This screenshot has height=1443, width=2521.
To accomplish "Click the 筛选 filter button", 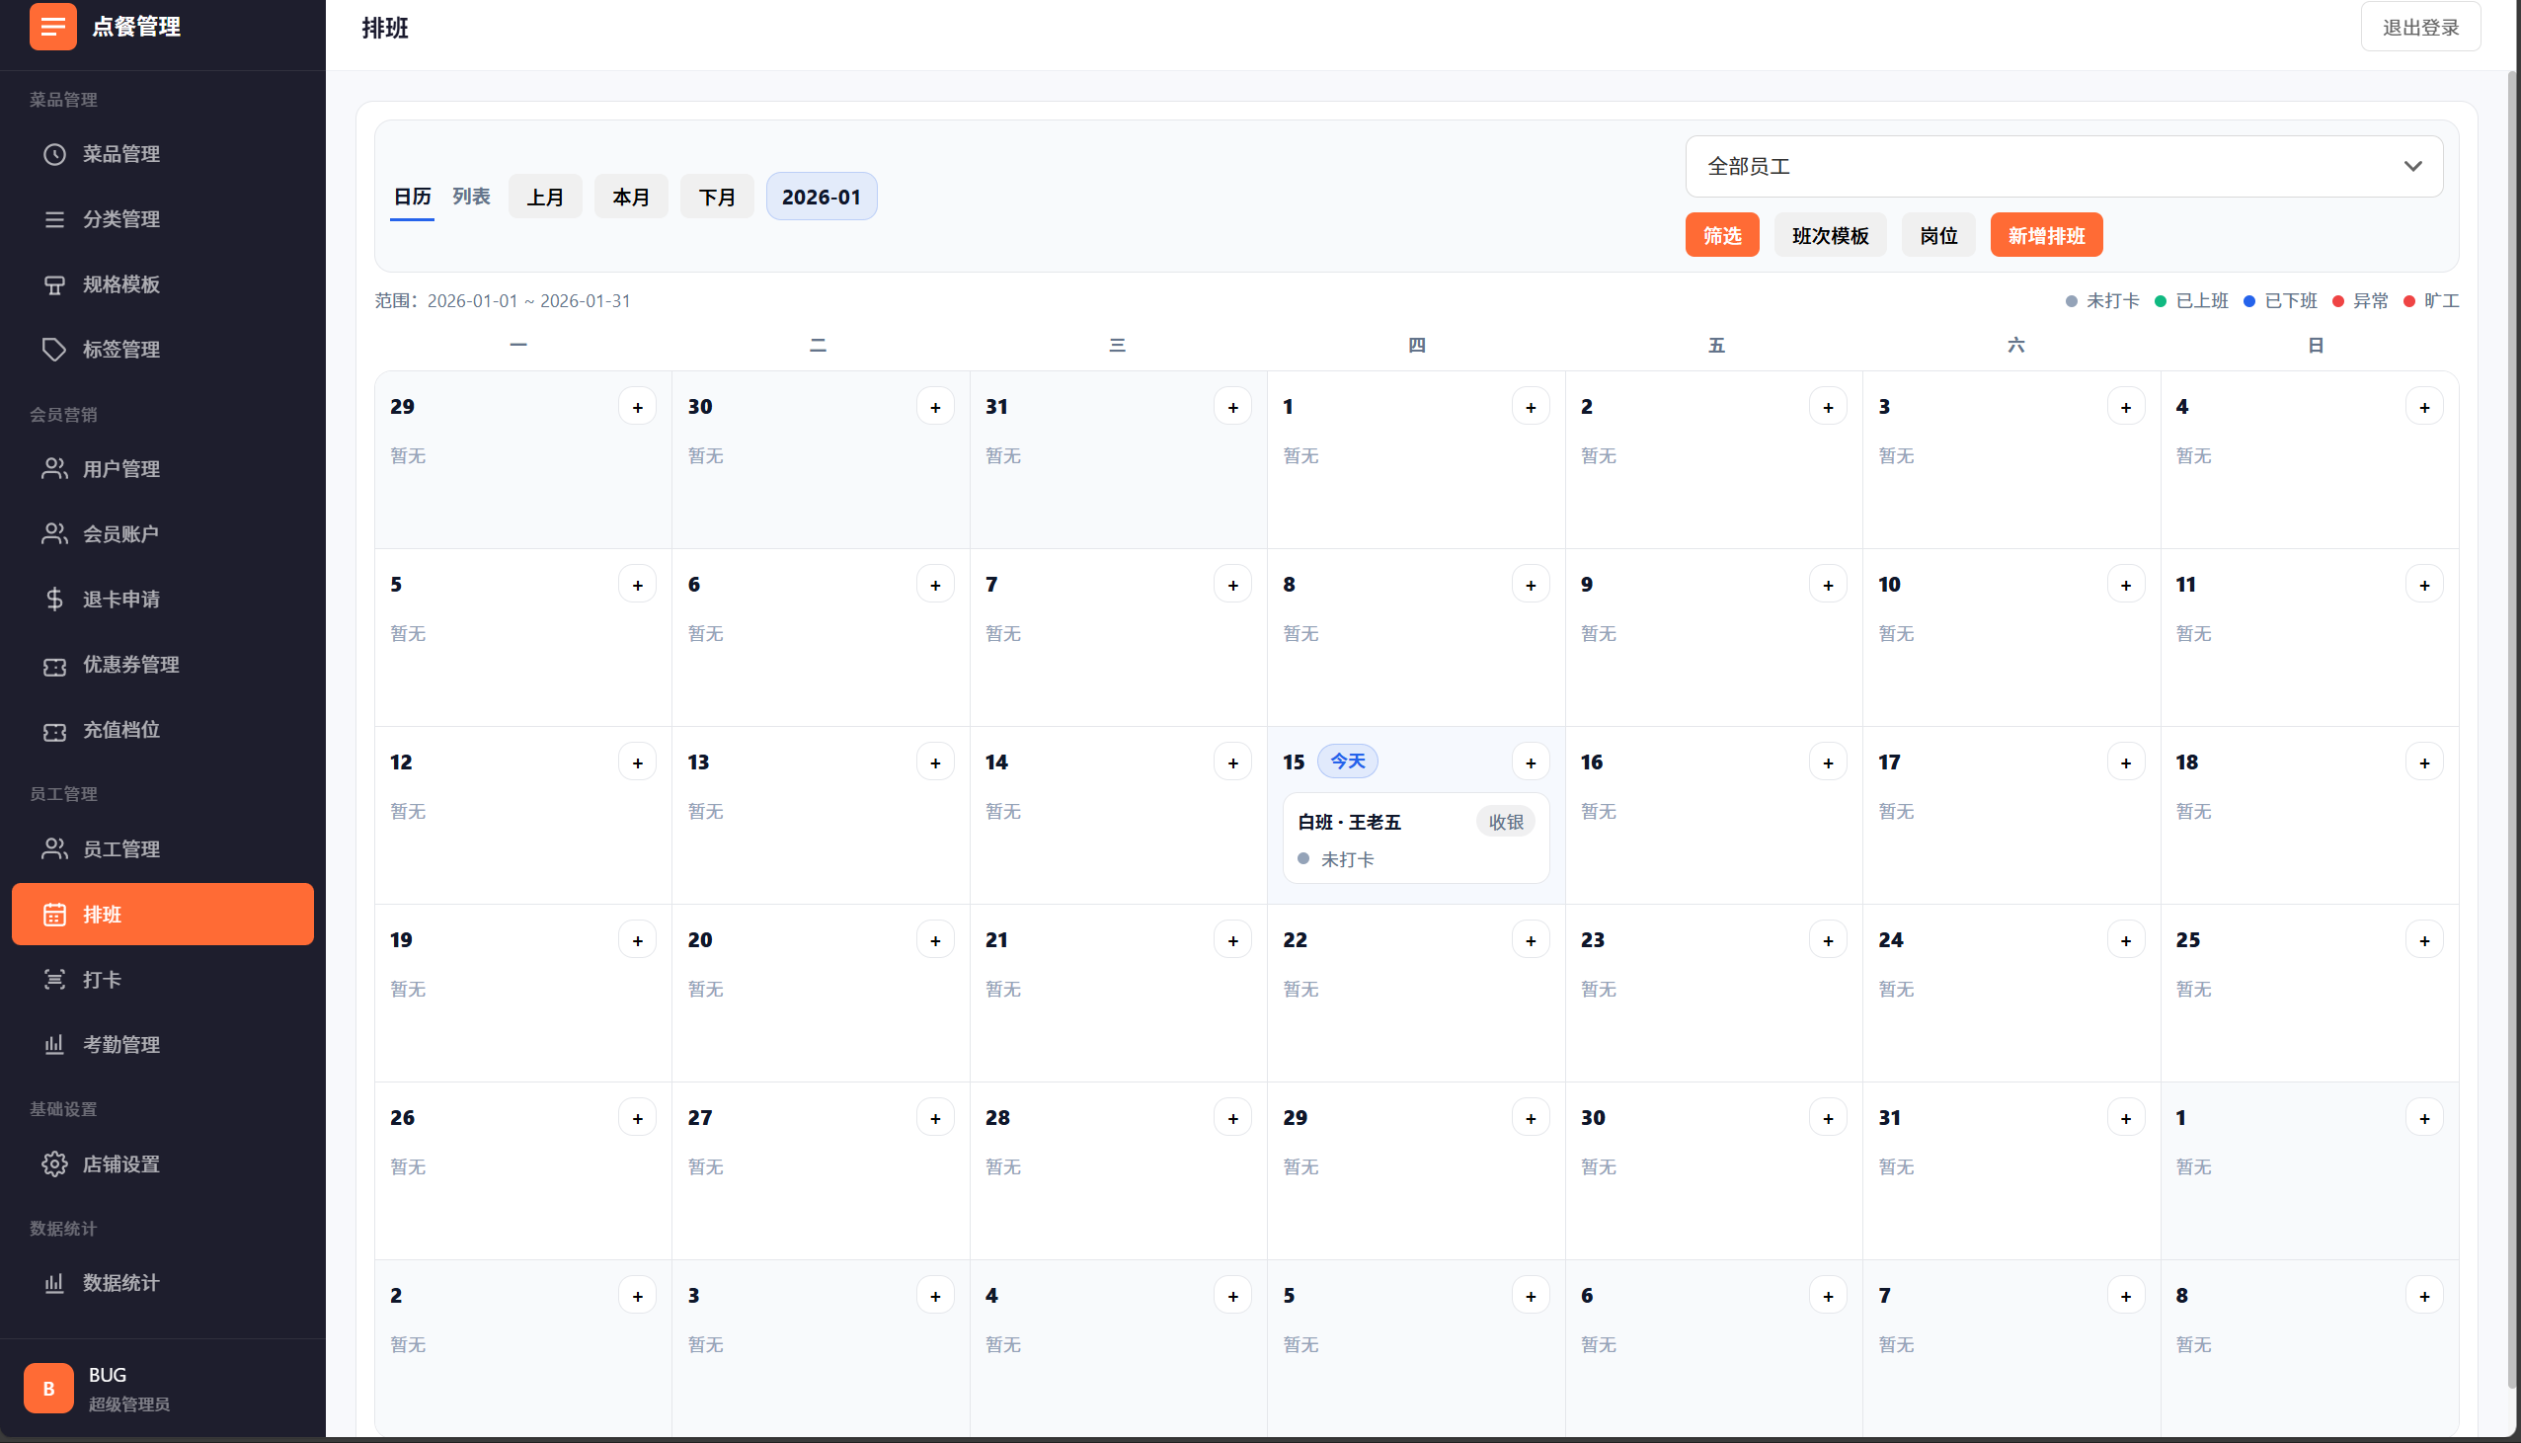I will click(1721, 235).
